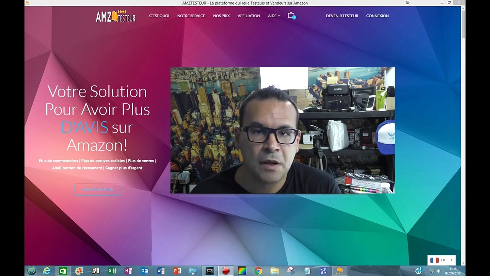This screenshot has height=276, width=490.
Task: Open Word from the taskbar
Action: click(161, 271)
